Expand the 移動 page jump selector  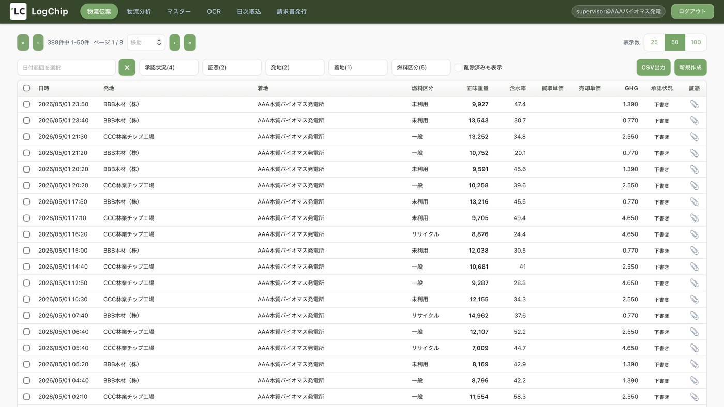click(x=146, y=42)
